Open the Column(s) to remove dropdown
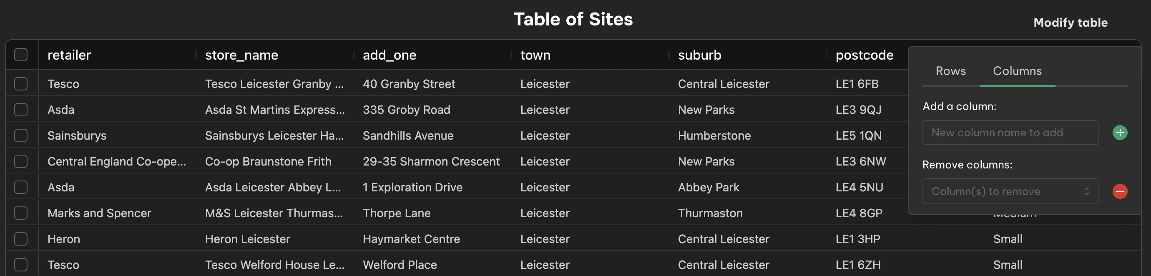The width and height of the screenshot is (1151, 276). point(1010,192)
